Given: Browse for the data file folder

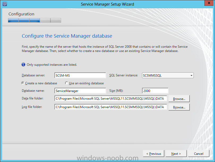Looking at the screenshot, I should 179,99.
